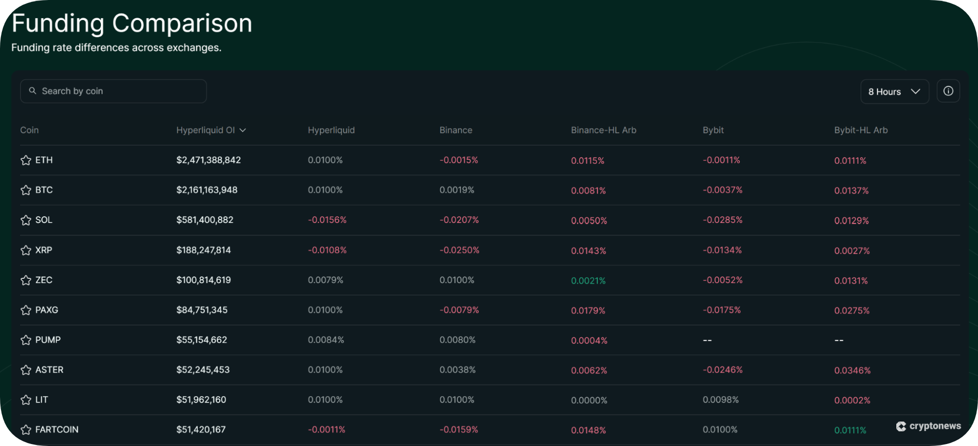The height and width of the screenshot is (446, 978).
Task: Click the $100,814,619 open interest value
Action: [204, 280]
